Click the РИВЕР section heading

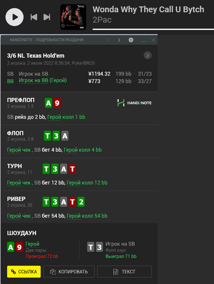coord(16,199)
